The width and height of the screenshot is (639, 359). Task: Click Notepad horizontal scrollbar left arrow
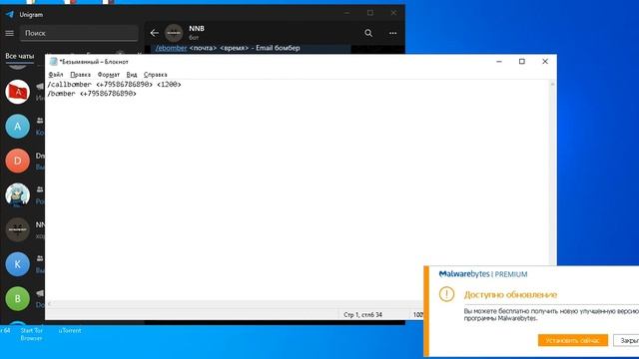tap(49, 303)
